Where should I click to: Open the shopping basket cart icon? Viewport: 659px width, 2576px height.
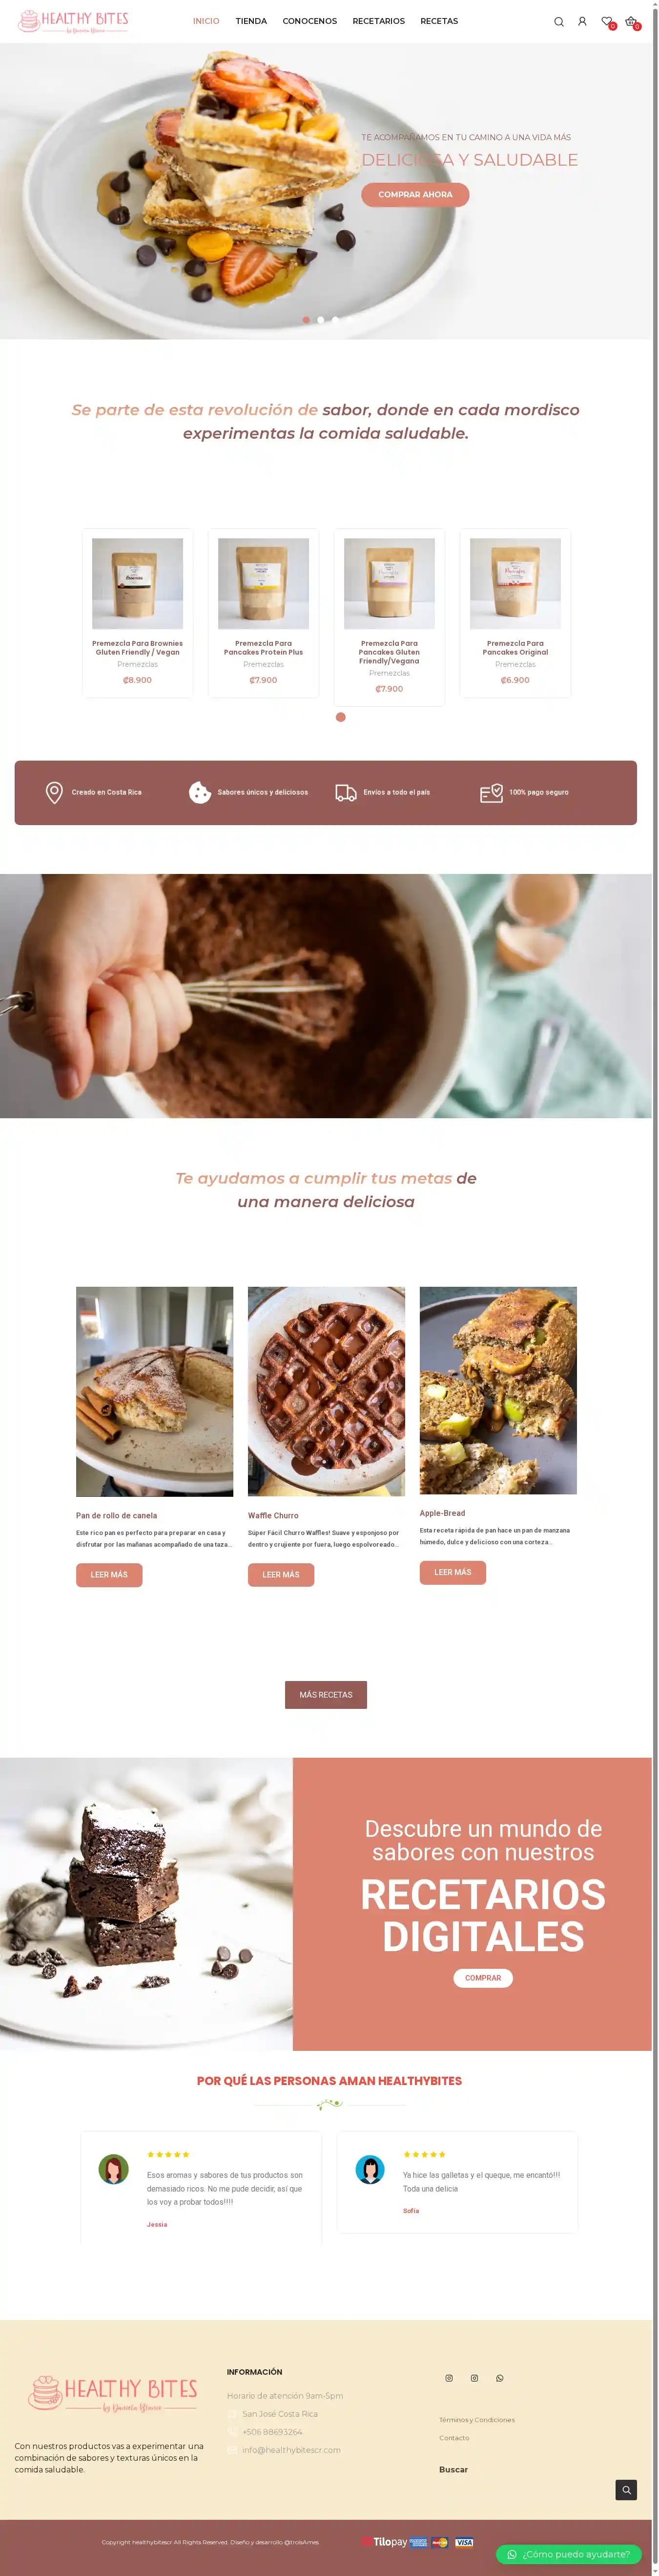[x=631, y=21]
